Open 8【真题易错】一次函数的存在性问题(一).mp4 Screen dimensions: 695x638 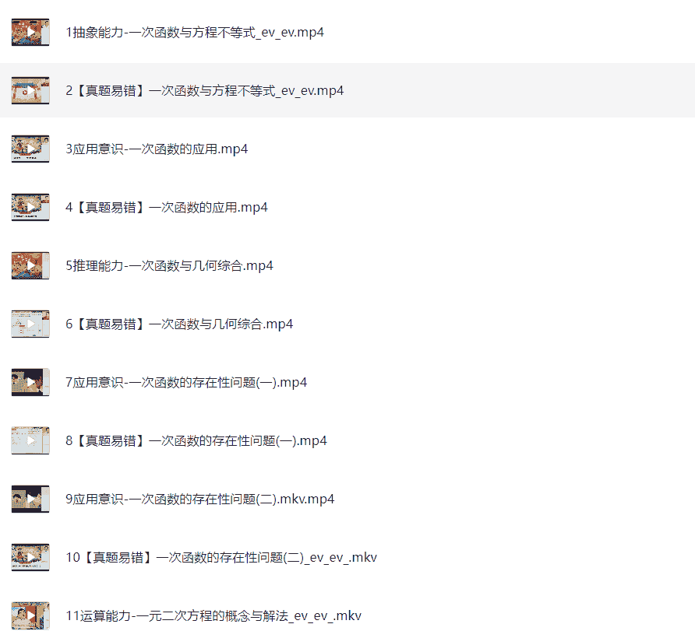click(196, 441)
